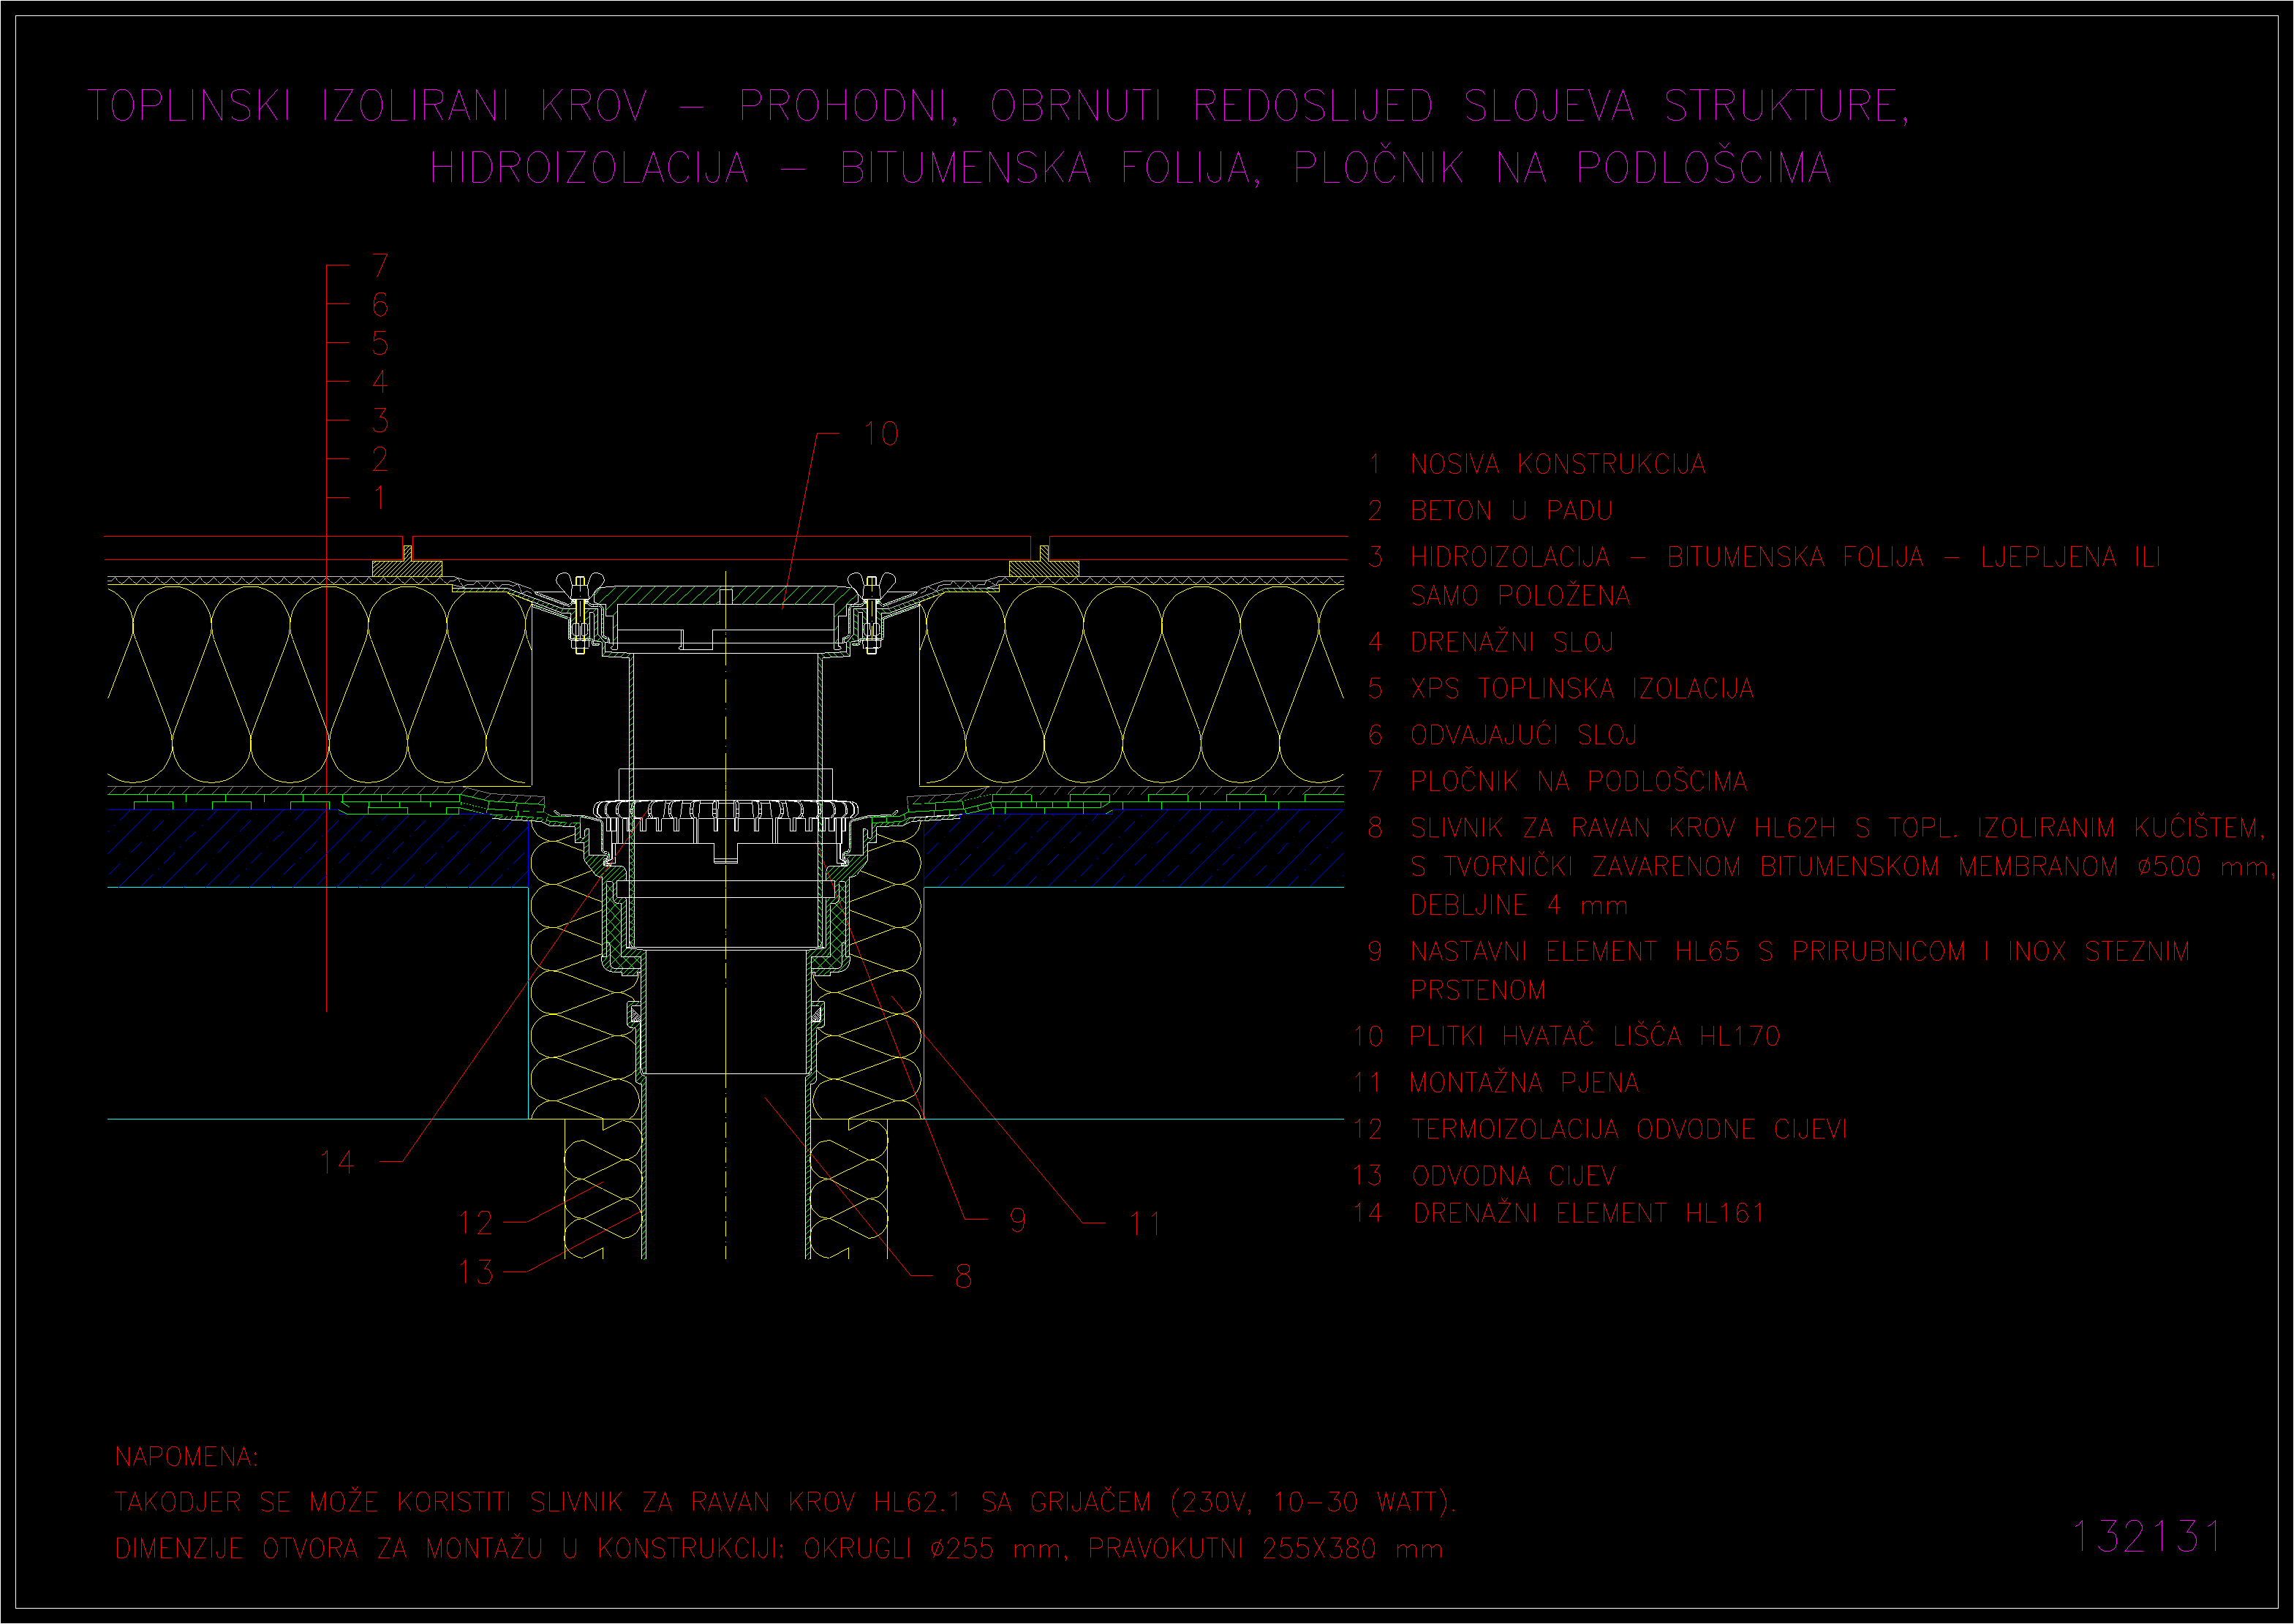The image size is (2294, 1624).
Task: Select legend entry '5 XPS TOPLINSKA IZOLACIJA'
Action: click(x=1561, y=689)
